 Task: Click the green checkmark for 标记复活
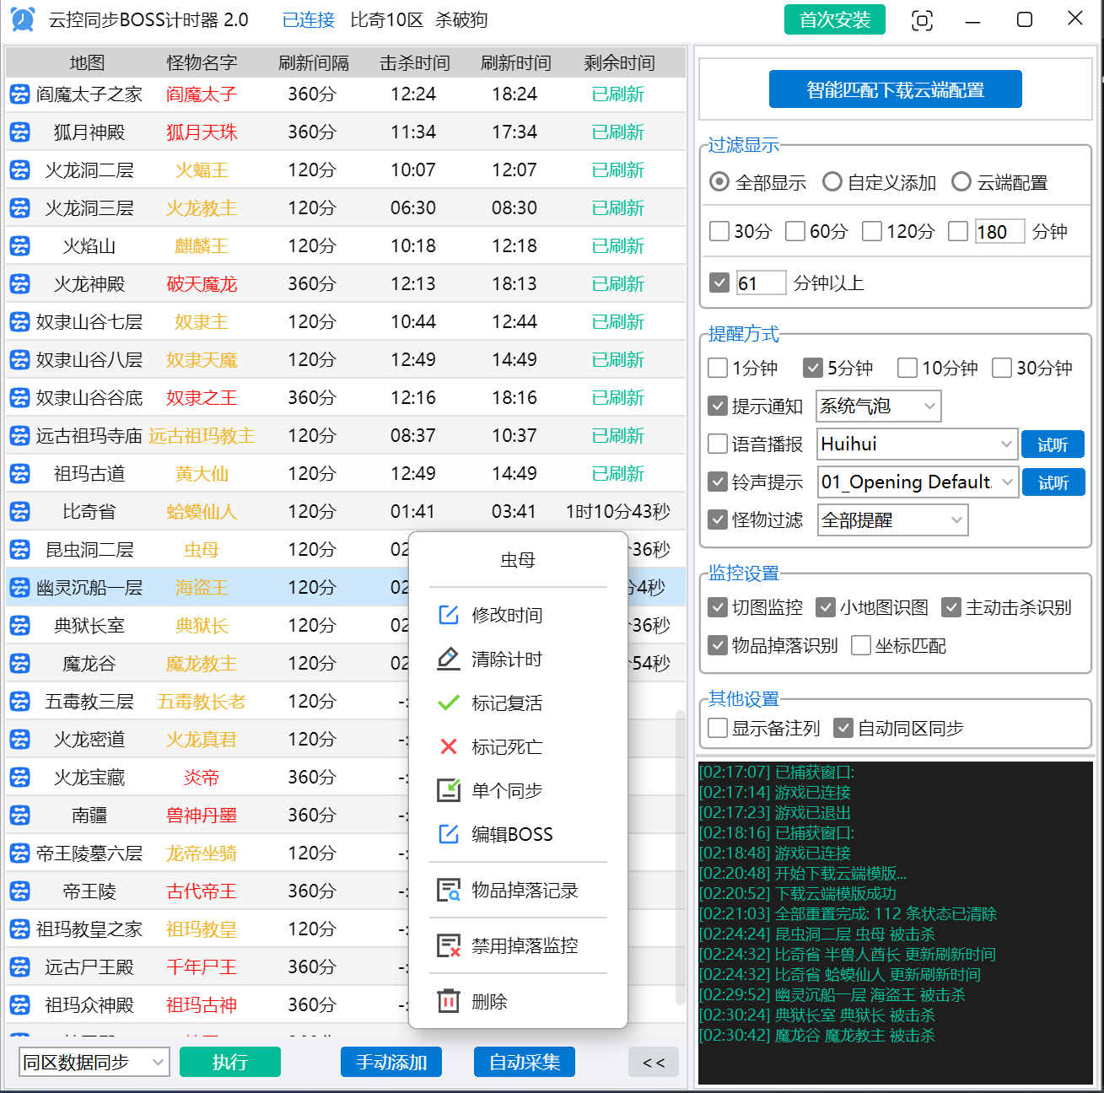pyautogui.click(x=449, y=703)
